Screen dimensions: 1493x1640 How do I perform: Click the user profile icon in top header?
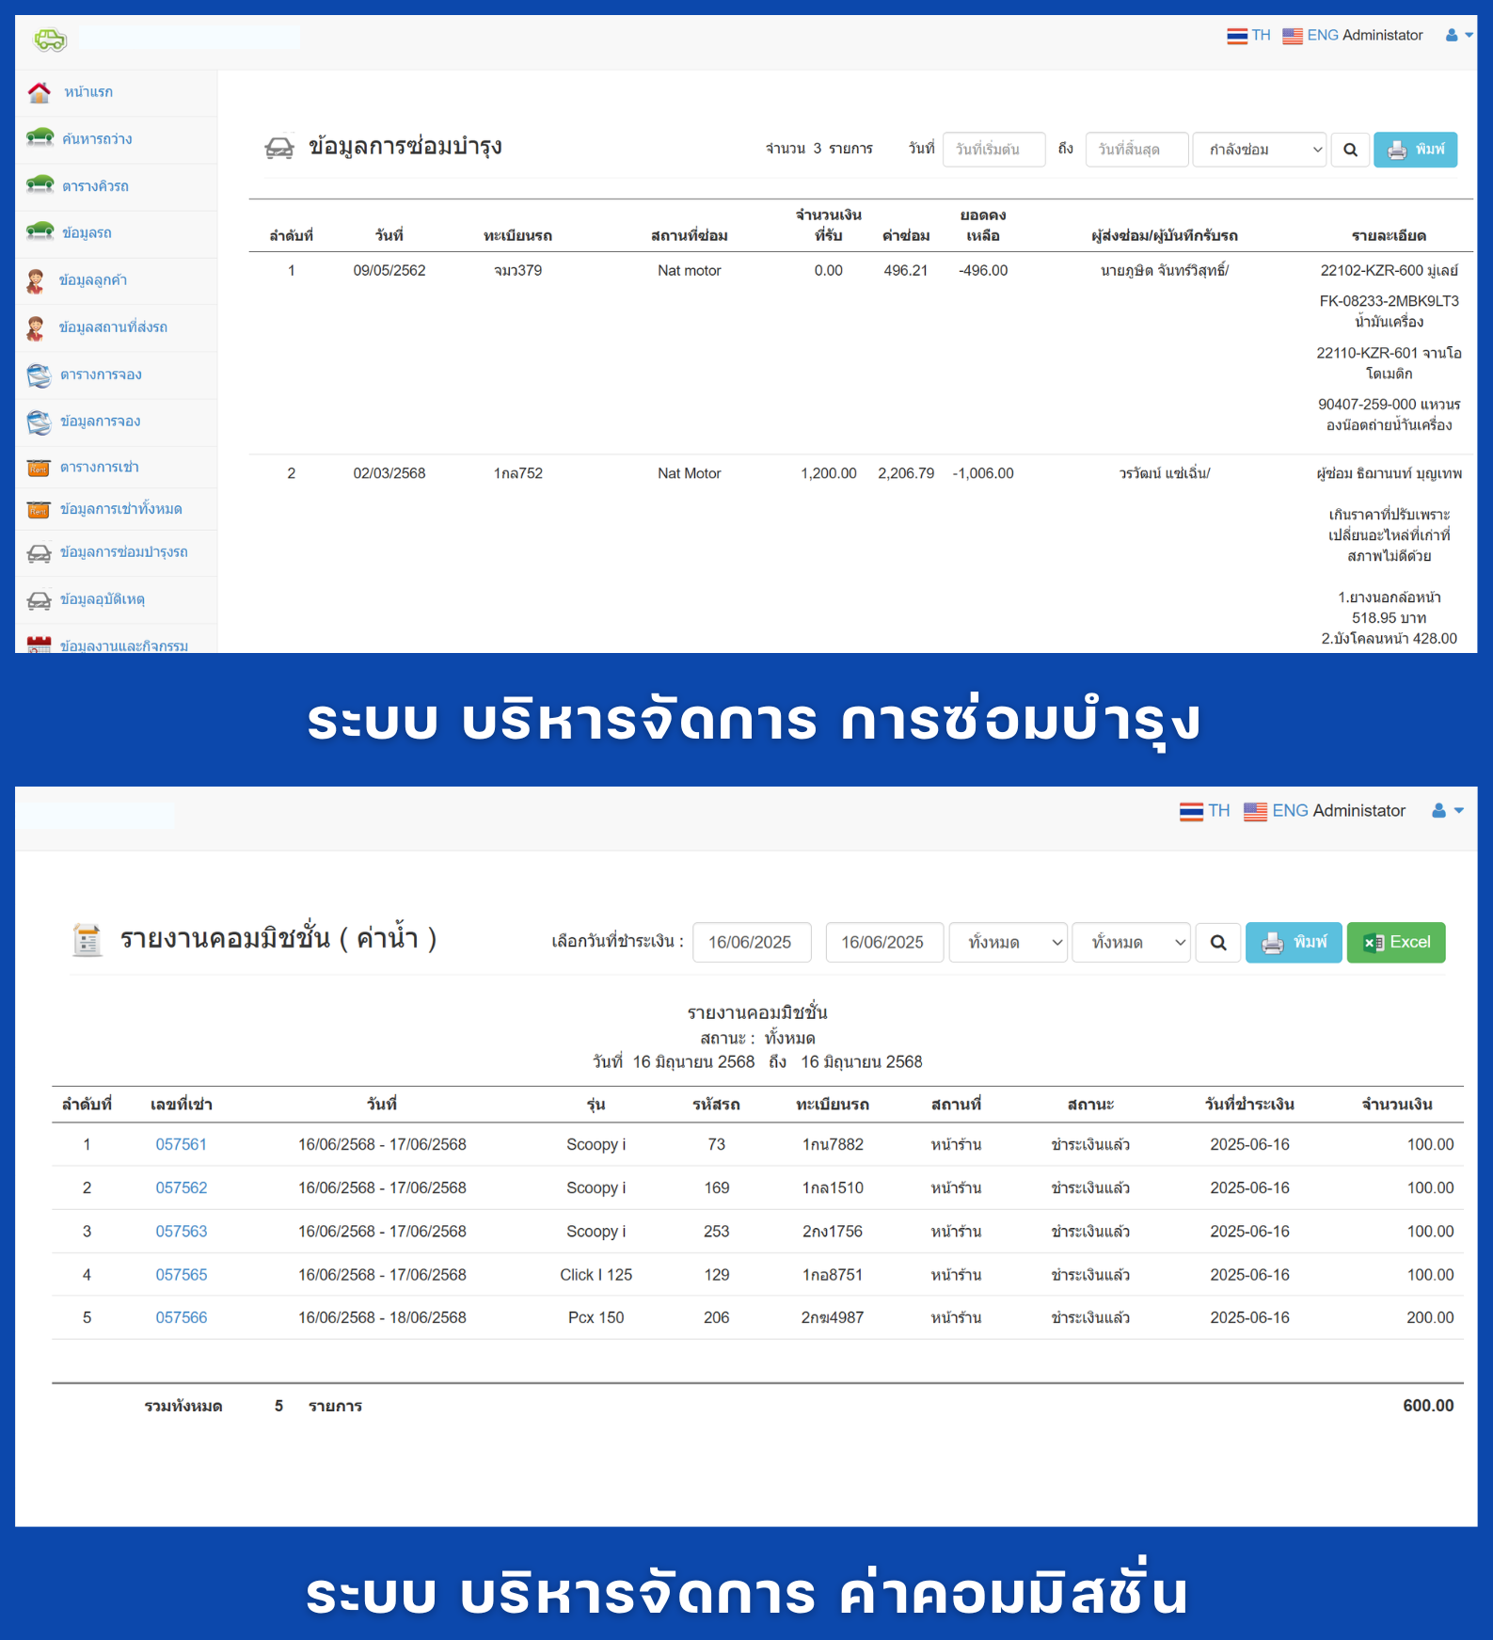(1452, 36)
